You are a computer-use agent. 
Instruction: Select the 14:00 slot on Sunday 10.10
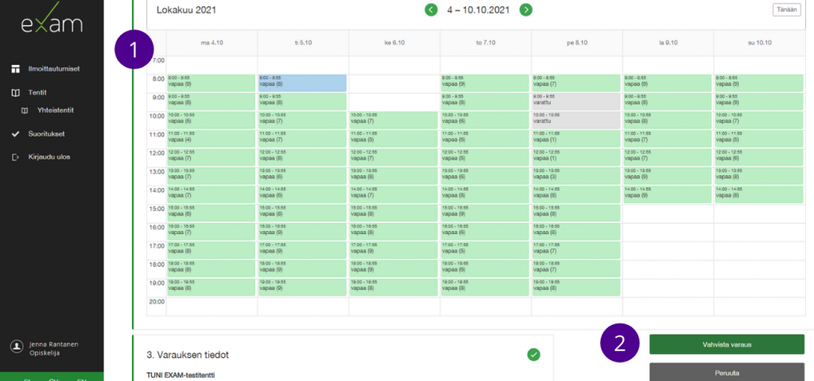[758, 194]
